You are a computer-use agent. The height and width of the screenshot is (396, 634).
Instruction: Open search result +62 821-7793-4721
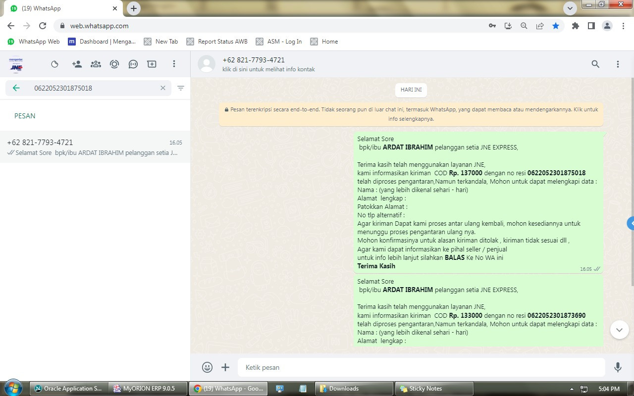click(x=95, y=147)
